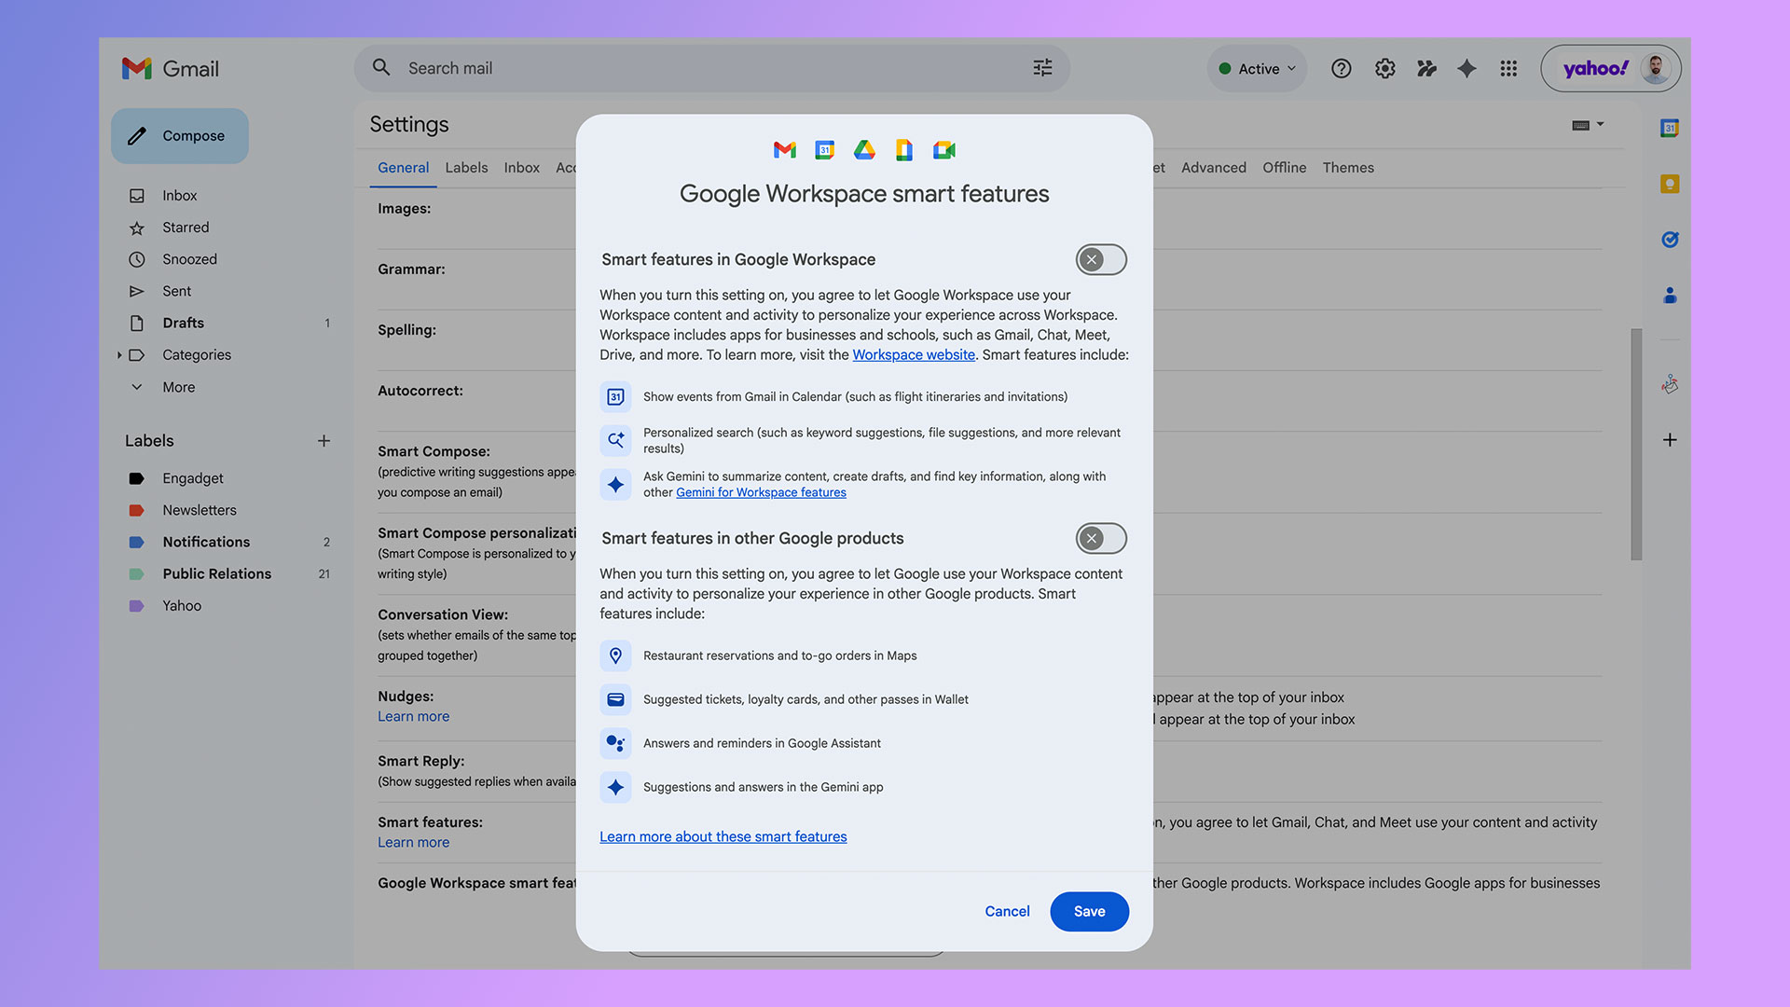Open Google Tasks in side panel
The height and width of the screenshot is (1007, 1790).
[1669, 240]
